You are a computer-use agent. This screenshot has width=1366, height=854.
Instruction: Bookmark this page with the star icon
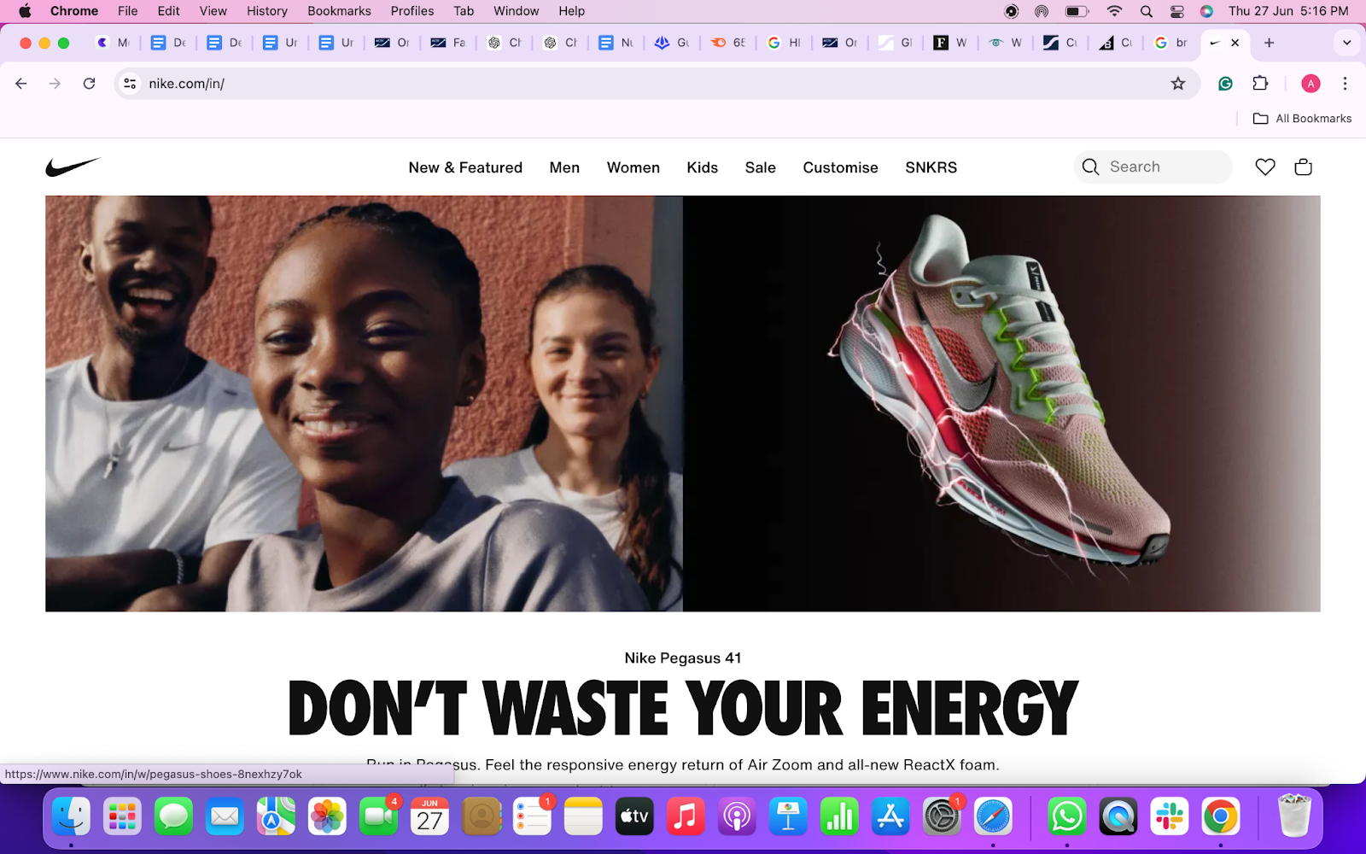tap(1178, 84)
